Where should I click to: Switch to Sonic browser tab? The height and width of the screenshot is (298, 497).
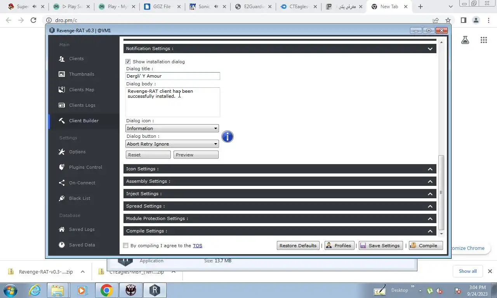[x=208, y=7]
